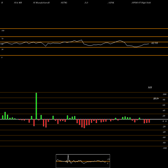Click the white RSI line's final point
Viewport: 168px width, 168px height.
[149, 44]
